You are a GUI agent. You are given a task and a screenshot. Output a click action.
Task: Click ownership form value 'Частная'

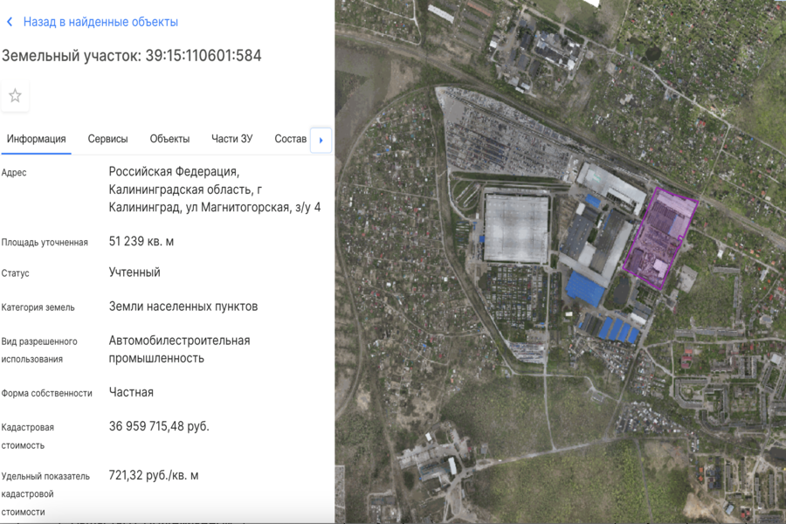point(131,392)
